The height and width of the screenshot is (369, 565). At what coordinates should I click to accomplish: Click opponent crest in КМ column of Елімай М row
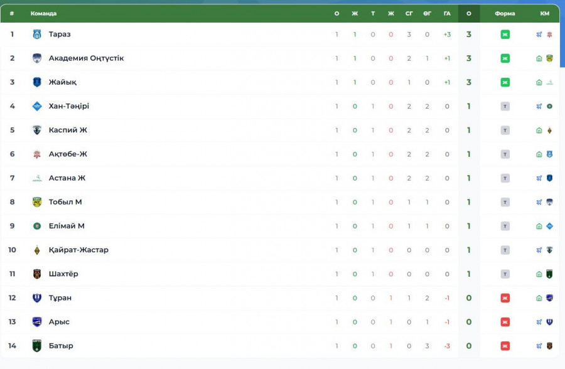coord(549,226)
